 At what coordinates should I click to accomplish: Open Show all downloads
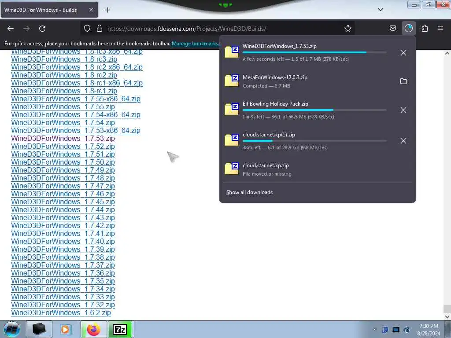[249, 192]
